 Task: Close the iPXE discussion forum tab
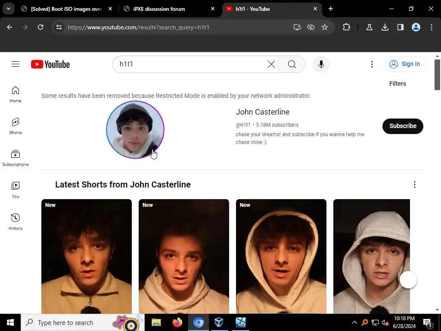tap(213, 9)
